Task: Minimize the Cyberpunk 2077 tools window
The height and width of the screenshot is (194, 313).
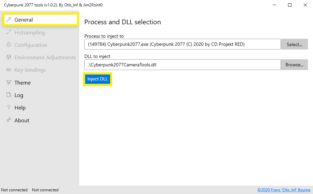Action: pos(274,5)
